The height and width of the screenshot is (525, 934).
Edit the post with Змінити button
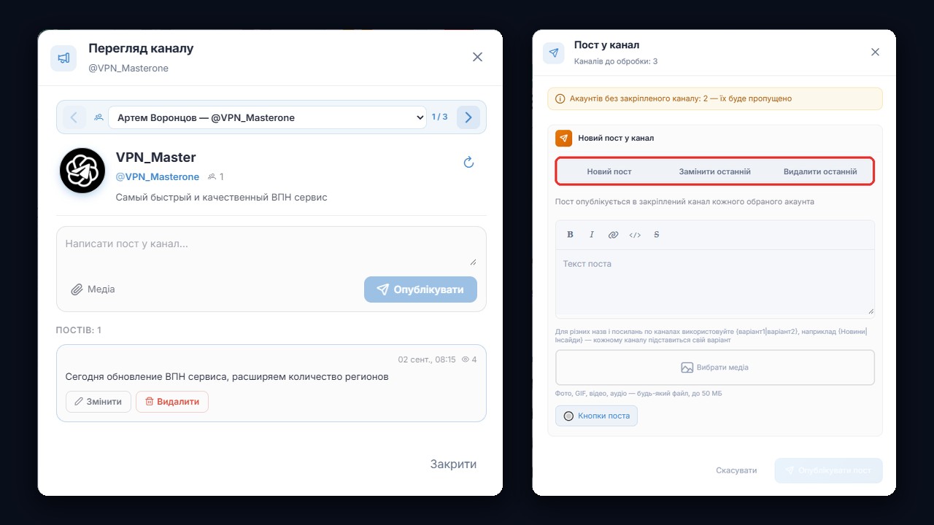(x=99, y=402)
